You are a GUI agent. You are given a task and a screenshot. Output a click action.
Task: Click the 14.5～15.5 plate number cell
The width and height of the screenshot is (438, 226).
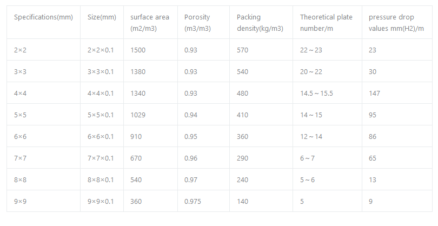tap(316, 93)
